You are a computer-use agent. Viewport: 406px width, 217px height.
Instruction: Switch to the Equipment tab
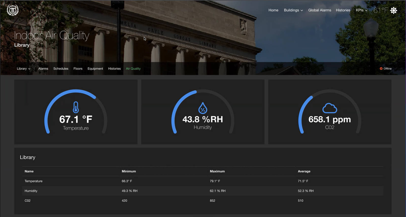tap(95, 69)
